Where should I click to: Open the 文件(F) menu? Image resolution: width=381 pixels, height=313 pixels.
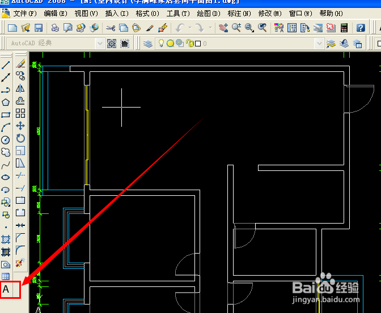pyautogui.click(x=25, y=14)
